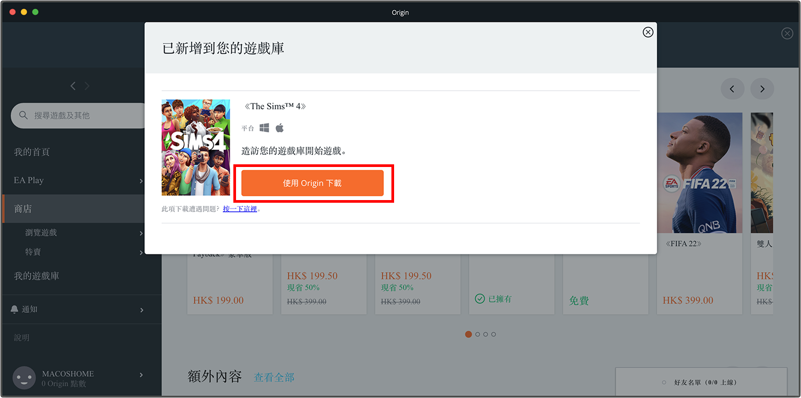Screen dimensions: 801x398
Task: Select the fourth carousel page dot
Action: [493, 335]
